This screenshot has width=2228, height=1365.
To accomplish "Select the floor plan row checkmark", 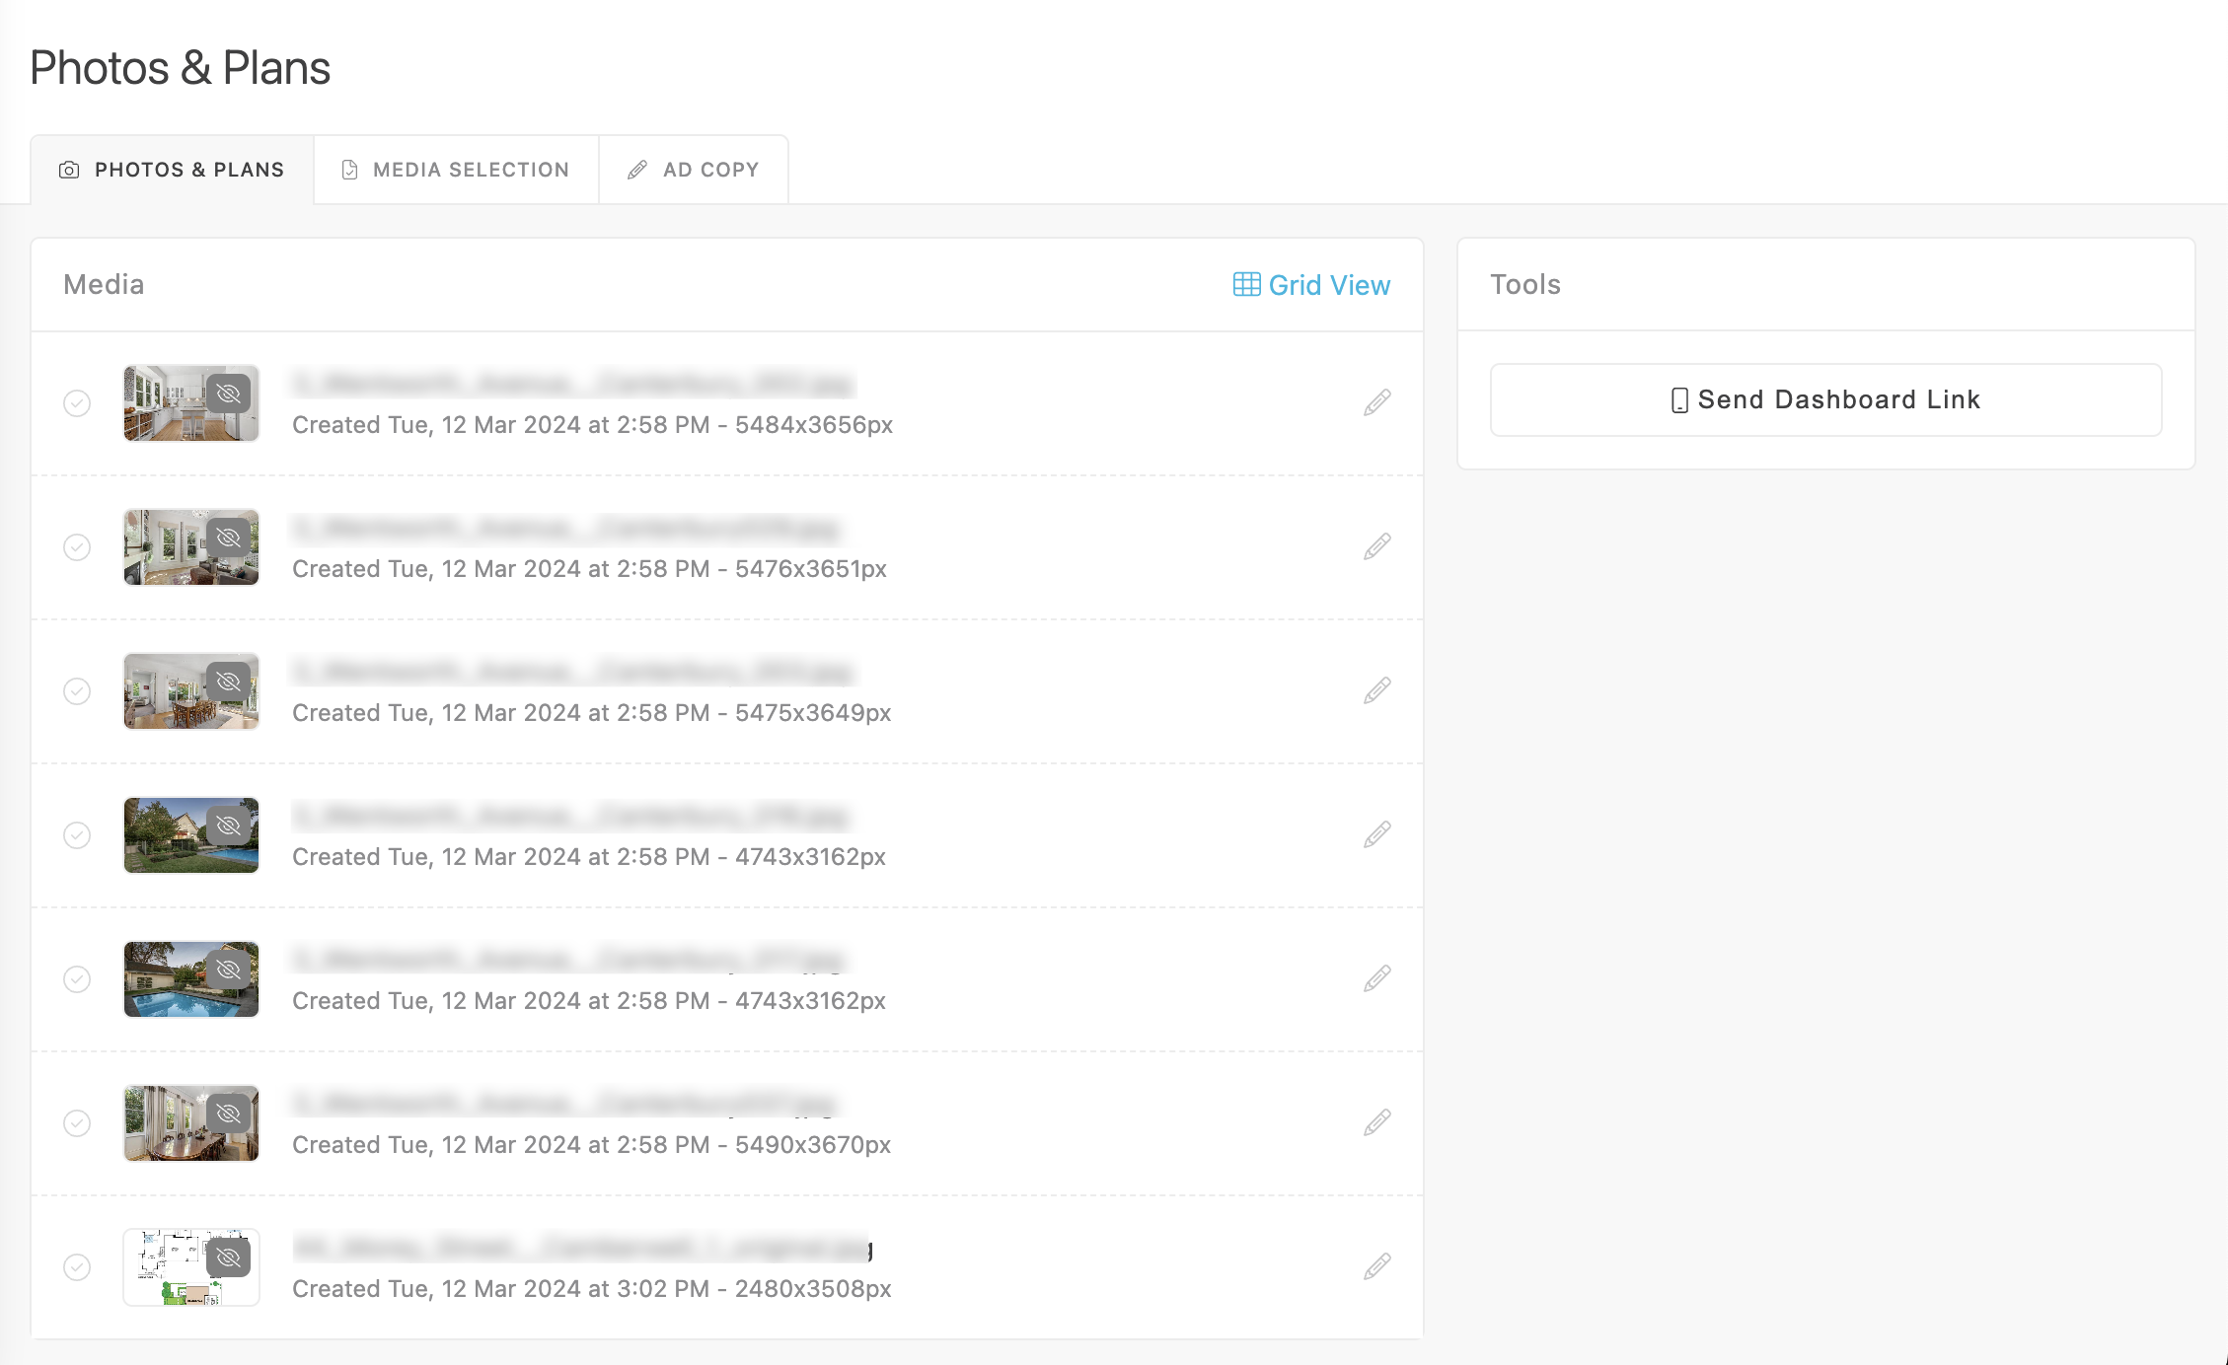I will click(77, 1267).
